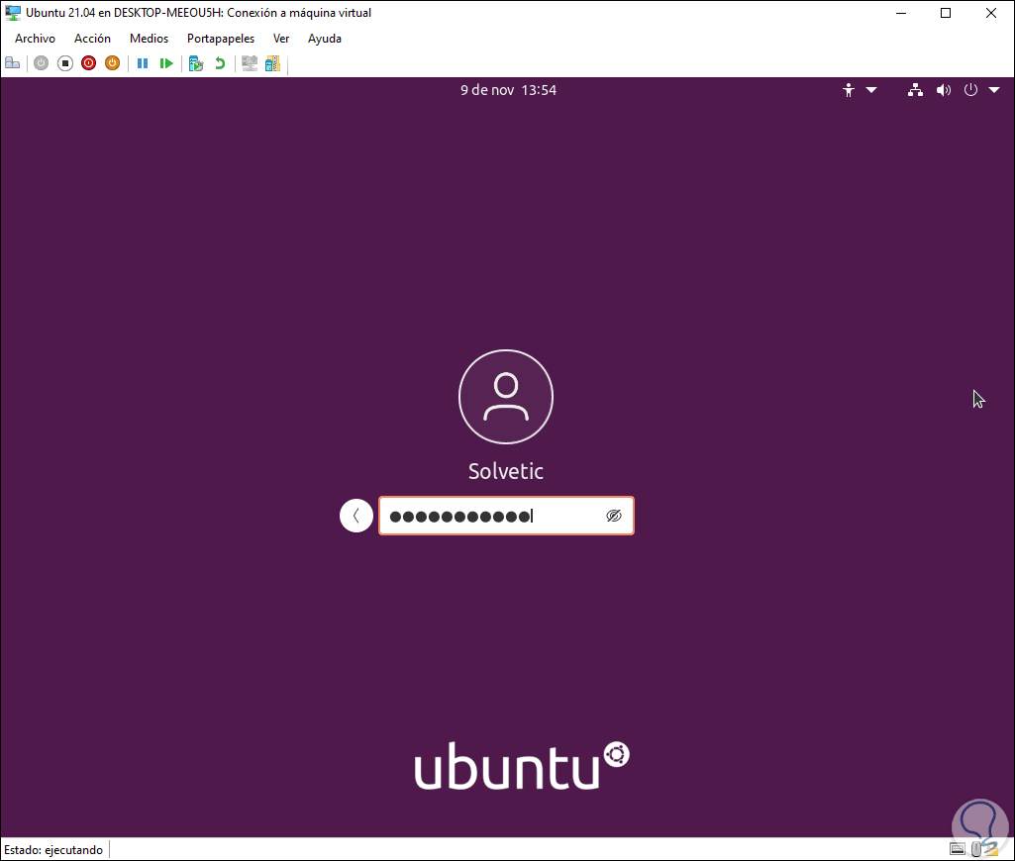Click the Estado: ejecutando status text
1015x861 pixels.
click(53, 850)
